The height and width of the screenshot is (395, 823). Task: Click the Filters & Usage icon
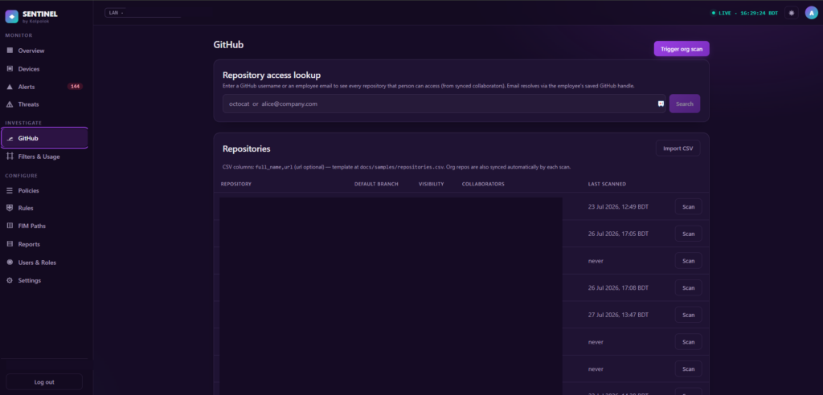[x=10, y=157]
